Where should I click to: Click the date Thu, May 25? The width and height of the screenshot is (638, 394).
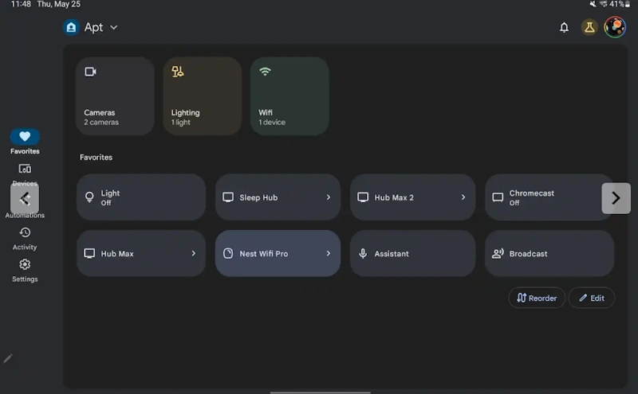pyautogui.click(x=59, y=4)
